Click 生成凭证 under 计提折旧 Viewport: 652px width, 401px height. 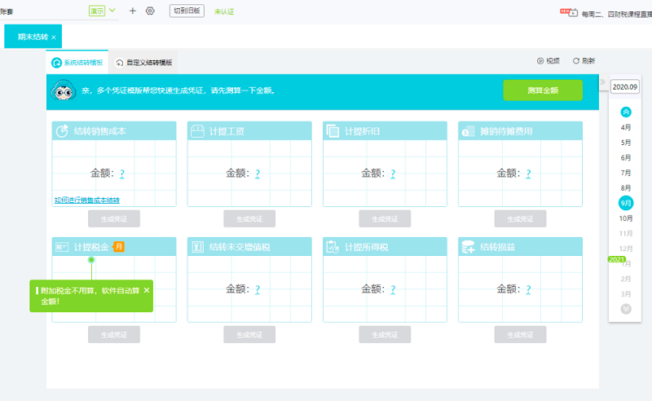tap(385, 218)
